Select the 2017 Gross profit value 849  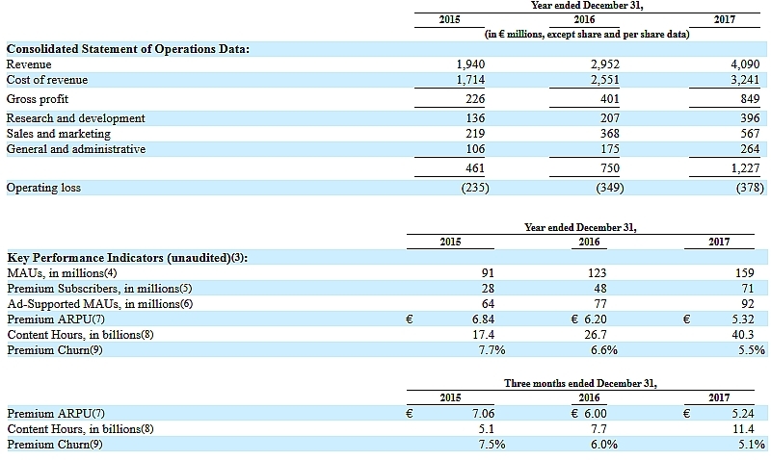pos(750,99)
